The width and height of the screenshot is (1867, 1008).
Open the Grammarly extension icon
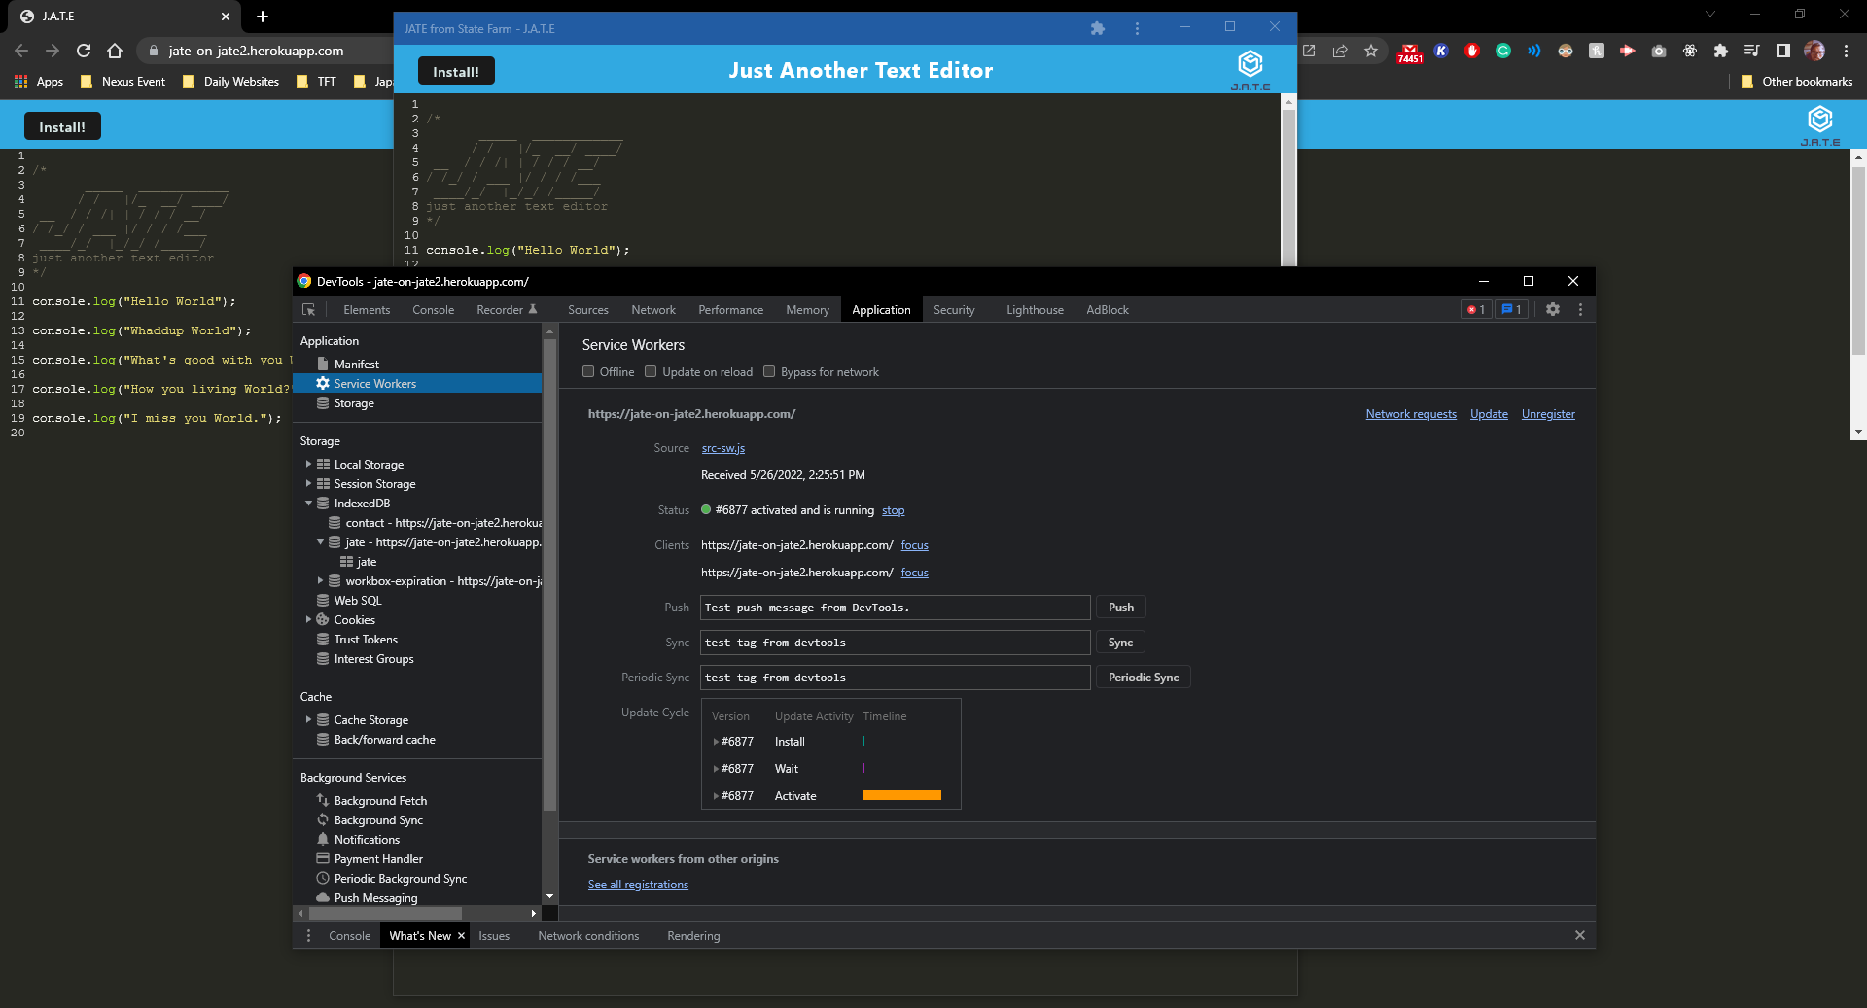[x=1502, y=51]
